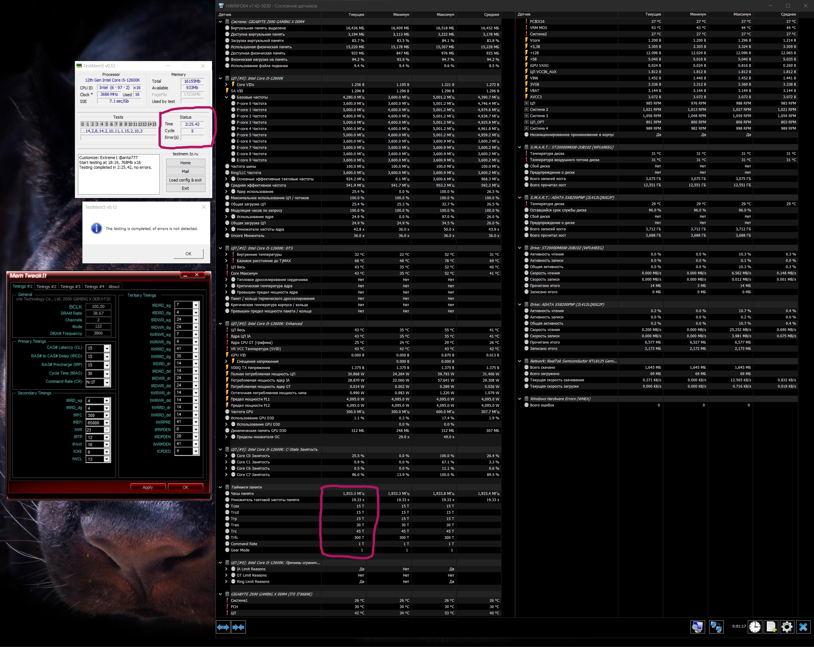Click the blue X close sensors icon

pyautogui.click(x=803, y=627)
